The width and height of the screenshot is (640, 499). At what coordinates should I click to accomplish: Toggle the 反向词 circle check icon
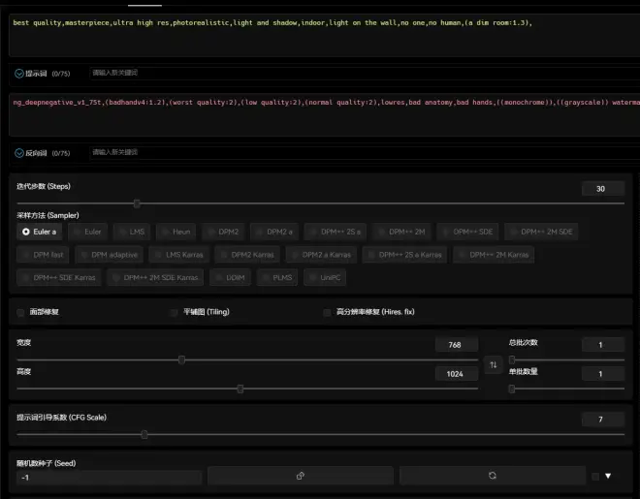(19, 153)
